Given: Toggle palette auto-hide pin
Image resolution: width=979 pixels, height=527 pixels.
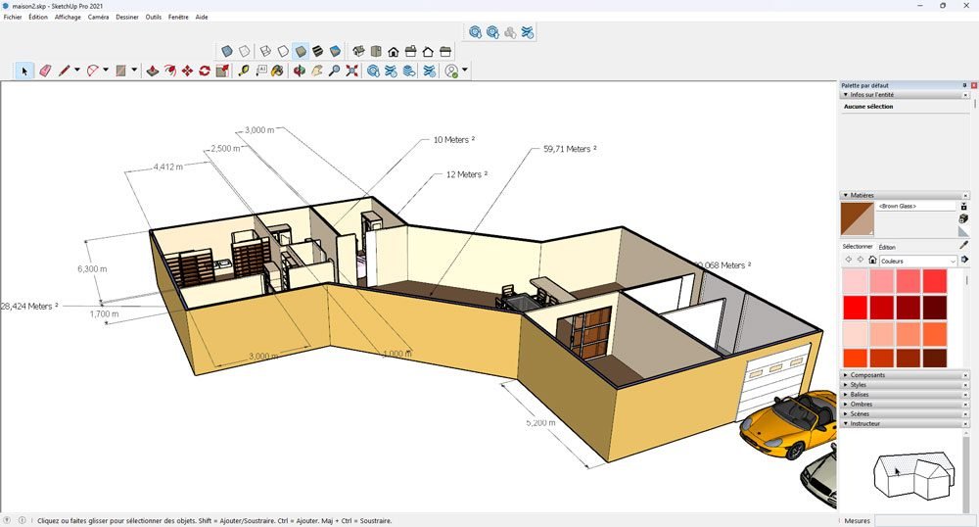Looking at the screenshot, I should (x=964, y=85).
